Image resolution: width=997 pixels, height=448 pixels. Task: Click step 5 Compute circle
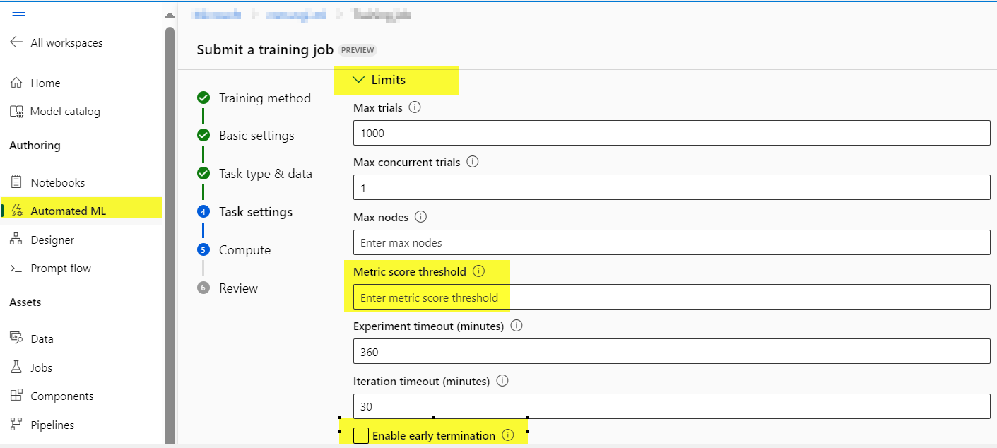tap(203, 249)
